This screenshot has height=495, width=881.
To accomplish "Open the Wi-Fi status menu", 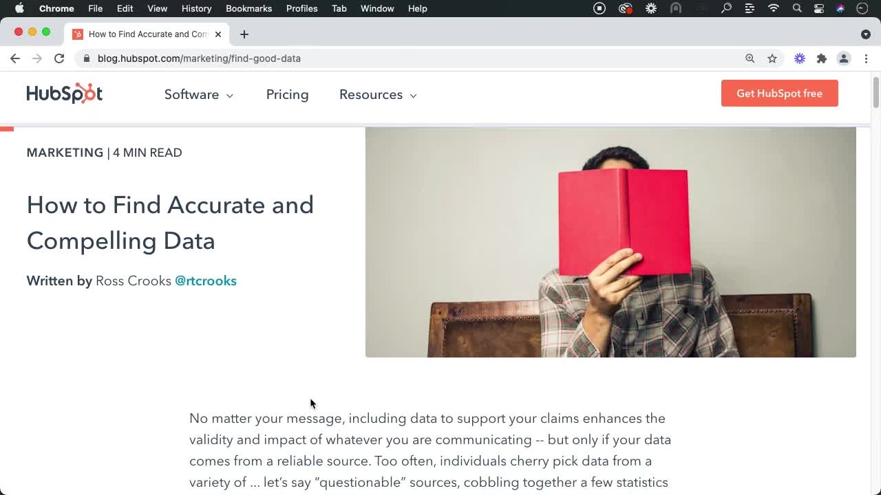I will coord(773,8).
